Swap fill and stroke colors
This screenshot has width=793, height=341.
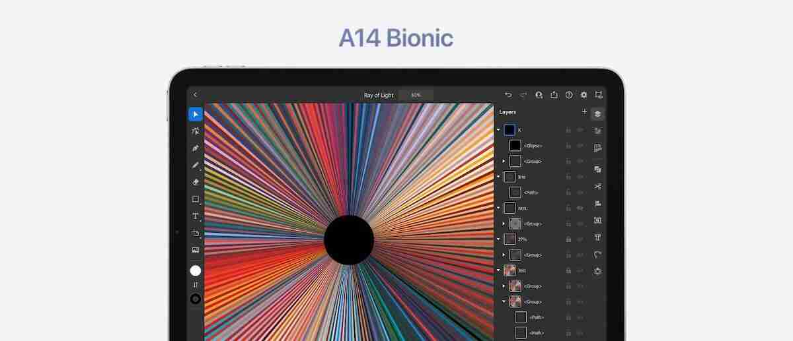click(196, 285)
